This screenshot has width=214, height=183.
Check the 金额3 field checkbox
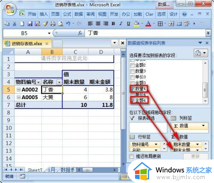point(133,83)
